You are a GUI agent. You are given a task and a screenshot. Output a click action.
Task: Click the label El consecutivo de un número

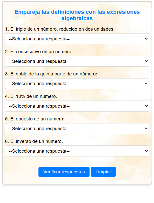(39, 52)
